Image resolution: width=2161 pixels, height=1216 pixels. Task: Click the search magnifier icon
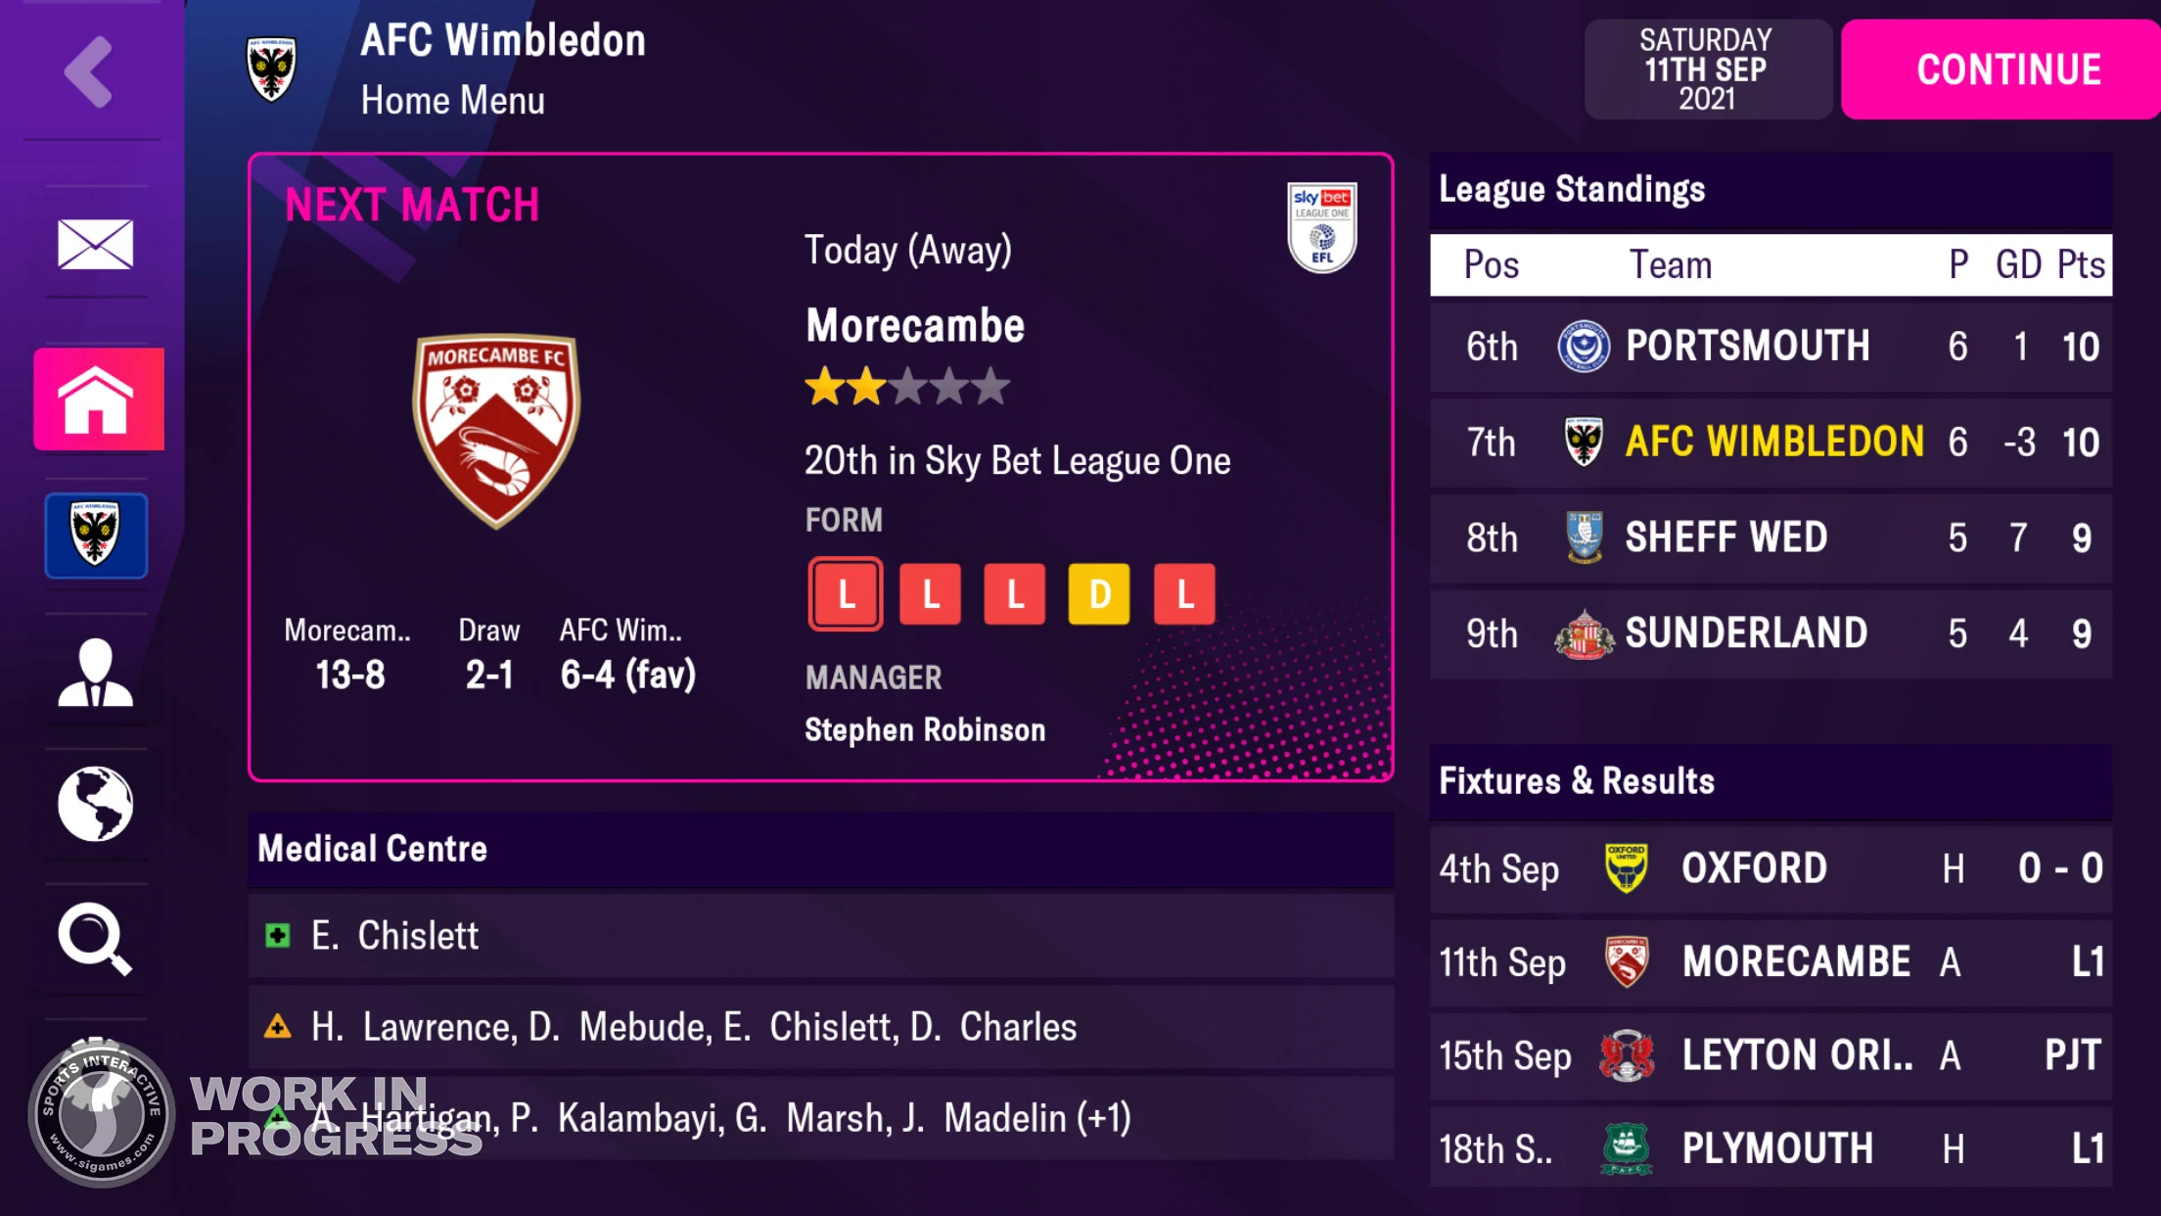point(94,938)
